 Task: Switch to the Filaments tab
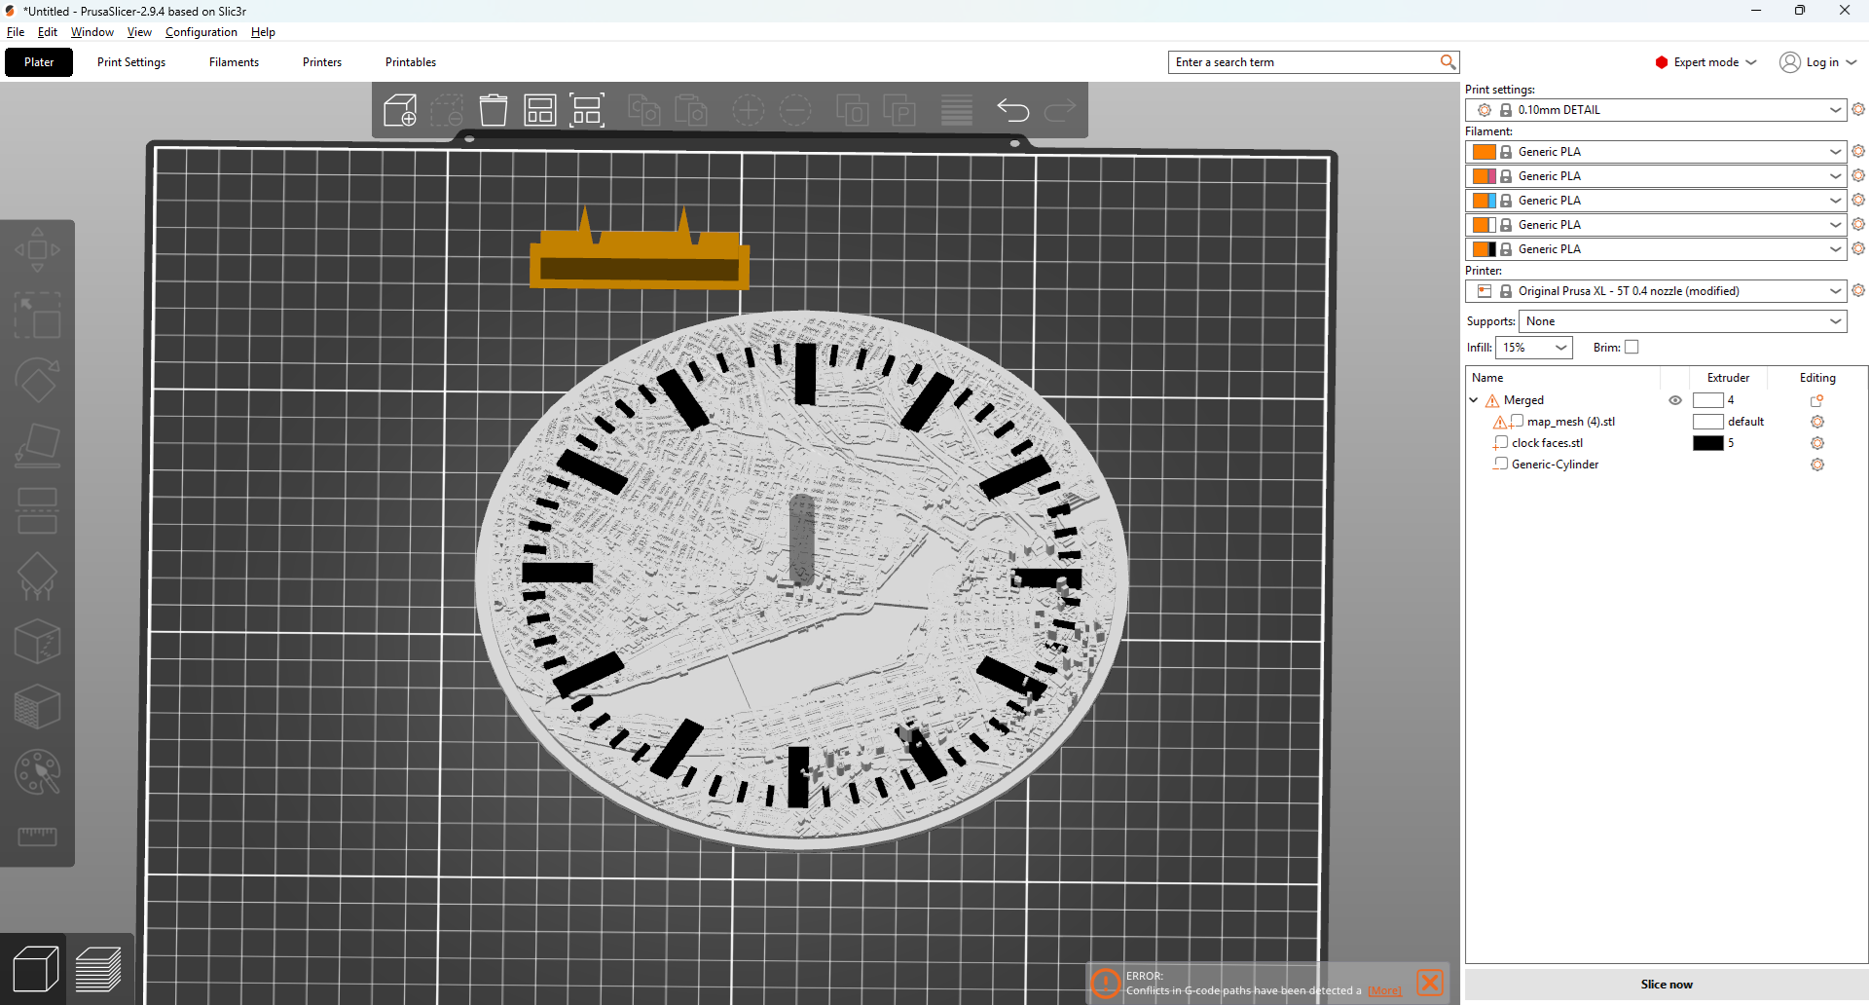click(234, 62)
